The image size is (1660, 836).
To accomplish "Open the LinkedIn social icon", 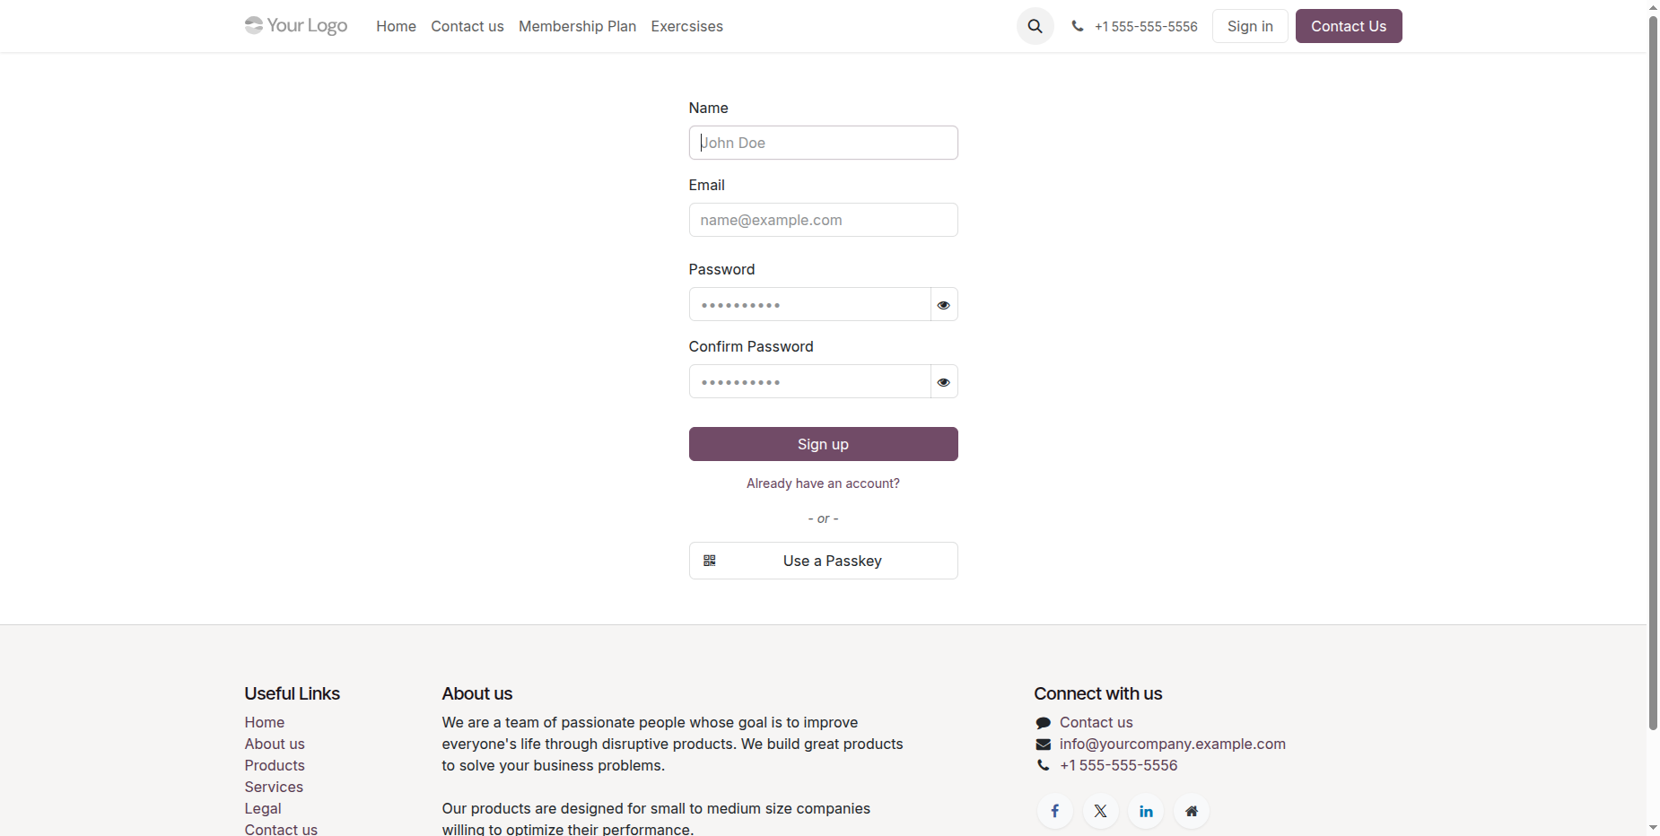I will point(1146,811).
